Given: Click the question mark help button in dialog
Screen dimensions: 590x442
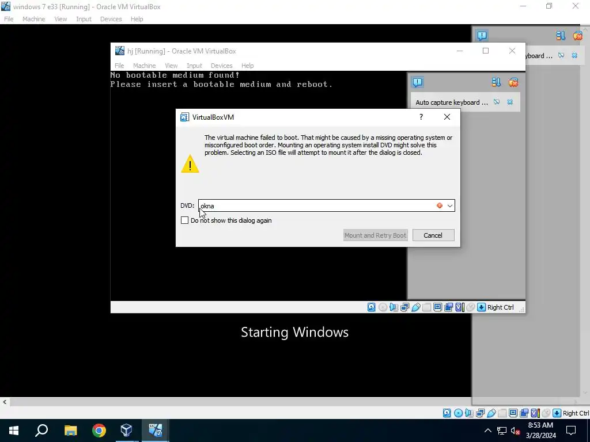Looking at the screenshot, I should click(x=421, y=117).
